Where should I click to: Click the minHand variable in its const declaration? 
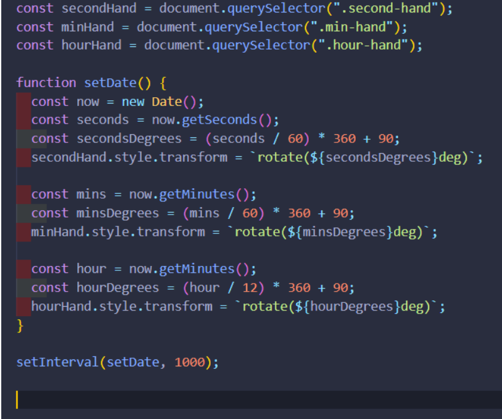click(x=87, y=27)
